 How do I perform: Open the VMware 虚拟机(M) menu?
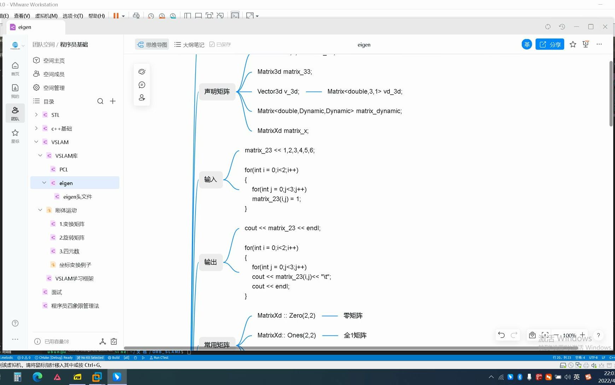pos(46,16)
